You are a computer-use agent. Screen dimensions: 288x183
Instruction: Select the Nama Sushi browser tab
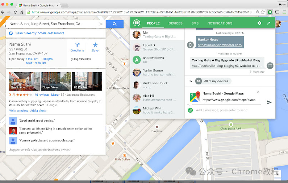coord(39,5)
